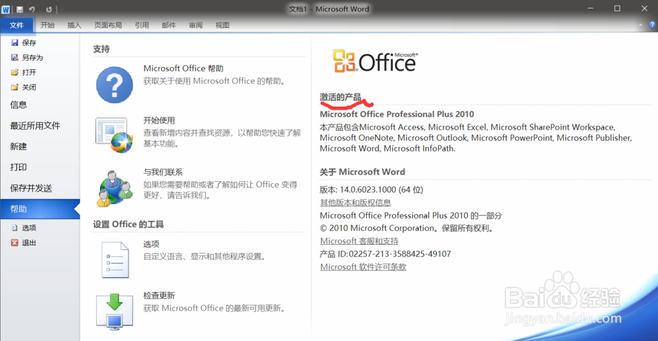Click the 产品 ID:02257-213-3588425-49107 text

[x=385, y=254]
